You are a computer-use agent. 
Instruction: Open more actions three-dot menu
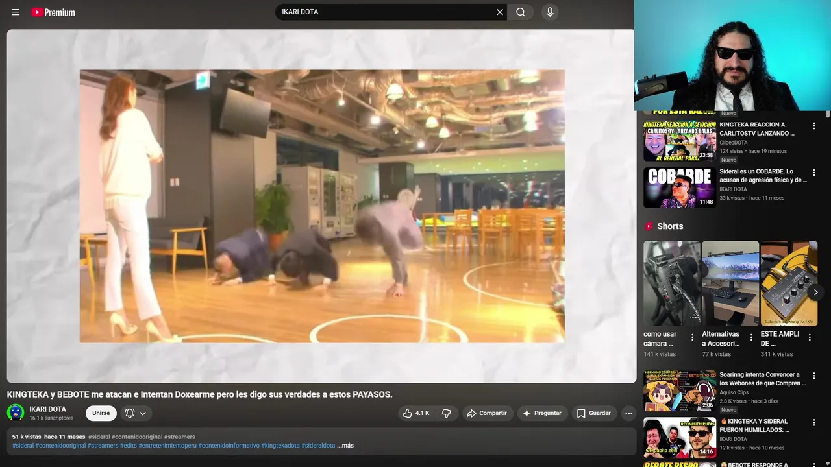(x=628, y=413)
